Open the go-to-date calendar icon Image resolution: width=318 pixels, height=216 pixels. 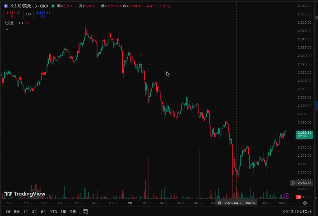tap(85, 212)
